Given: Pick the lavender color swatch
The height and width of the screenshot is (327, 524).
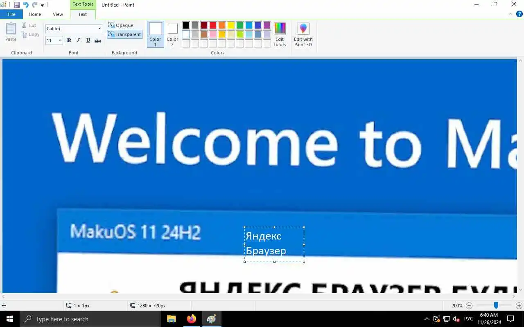Looking at the screenshot, I should click(267, 34).
